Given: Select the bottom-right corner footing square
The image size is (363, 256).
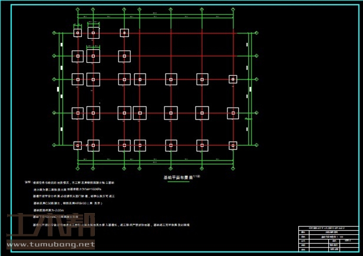Looking at the screenshot, I should coord(233,145).
